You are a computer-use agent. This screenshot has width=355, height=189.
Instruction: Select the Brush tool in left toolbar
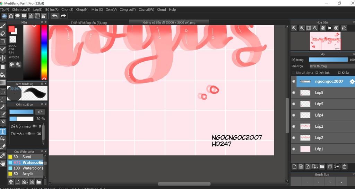(x=3, y=26)
